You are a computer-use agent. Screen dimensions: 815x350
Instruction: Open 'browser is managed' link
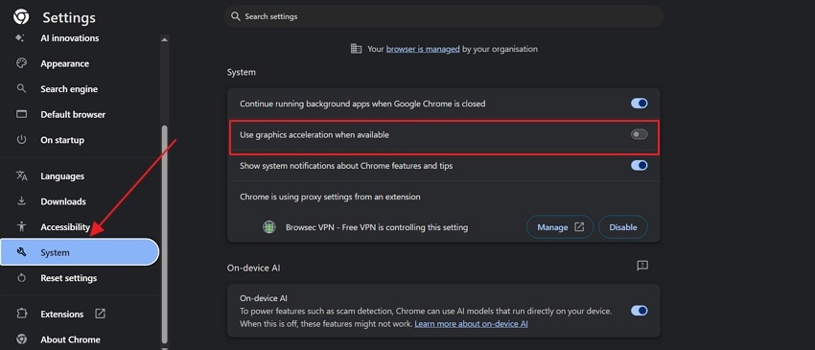point(423,49)
